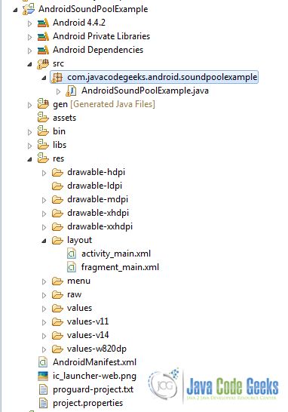Expand the Android Private Libraries node

(29, 37)
